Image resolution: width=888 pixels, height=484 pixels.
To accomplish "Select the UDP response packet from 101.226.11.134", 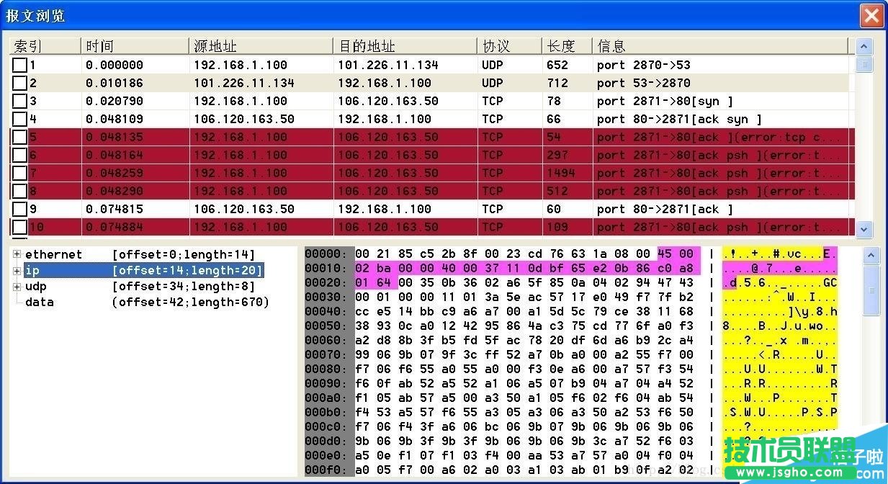I will pos(360,83).
